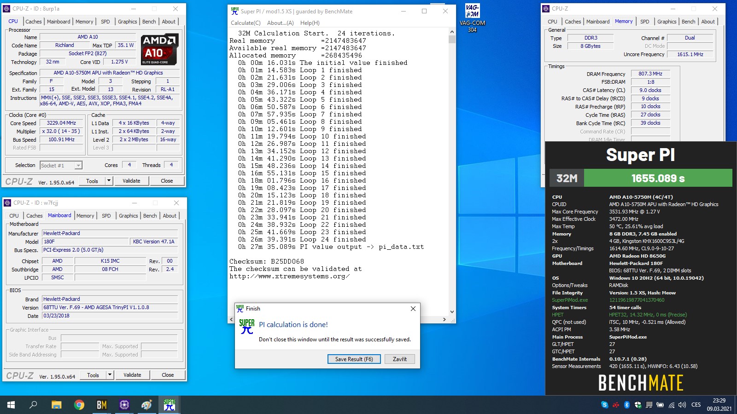Open Paint taskbar icon
This screenshot has width=737, height=414.
point(147,405)
